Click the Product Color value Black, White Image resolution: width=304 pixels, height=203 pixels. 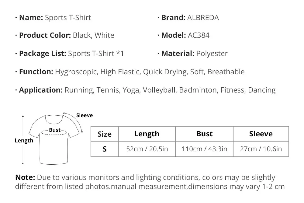point(93,35)
